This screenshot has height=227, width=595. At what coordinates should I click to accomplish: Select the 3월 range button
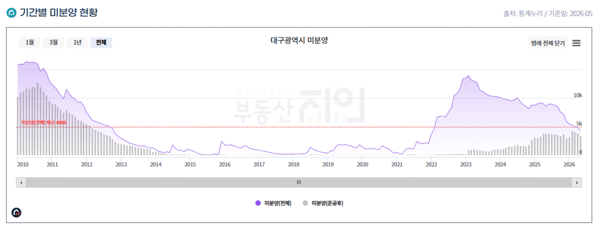click(53, 42)
